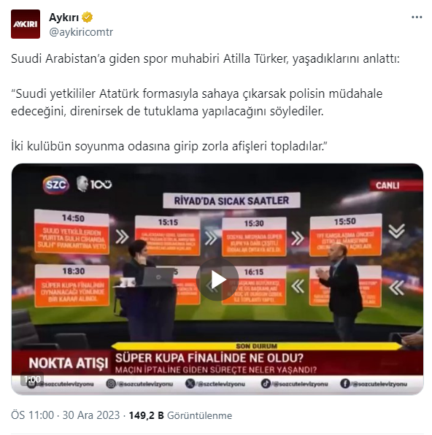The image size is (432, 435).
Task: Click the Instagram @sozcutelevizyonu icon
Action: tap(111, 384)
